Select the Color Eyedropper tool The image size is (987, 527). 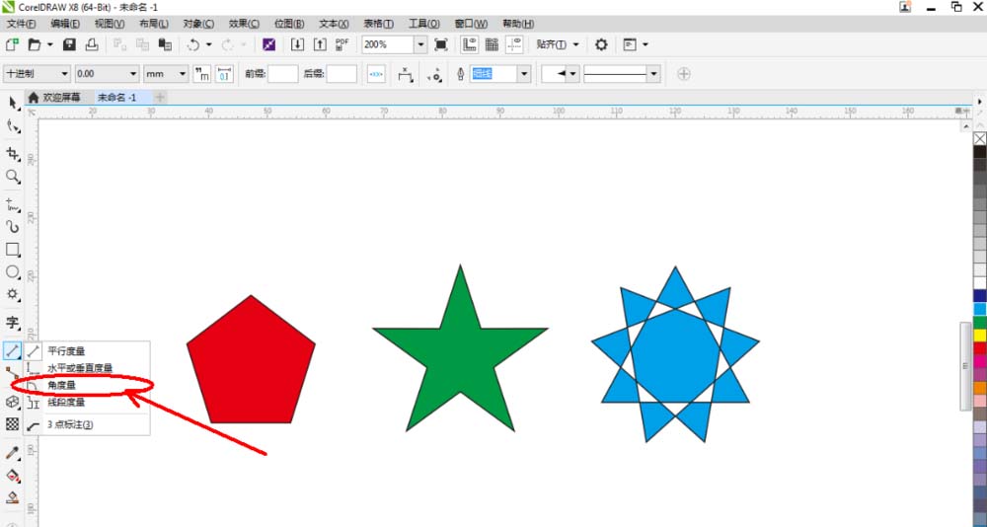point(13,452)
